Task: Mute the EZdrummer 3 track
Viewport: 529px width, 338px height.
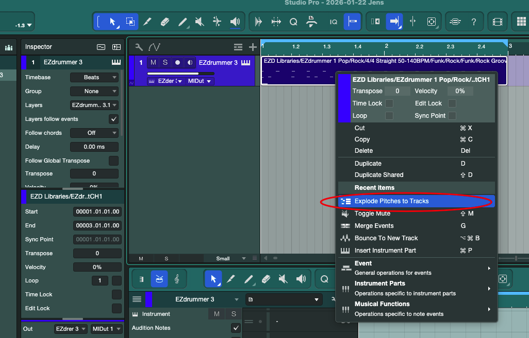Action: (153, 62)
